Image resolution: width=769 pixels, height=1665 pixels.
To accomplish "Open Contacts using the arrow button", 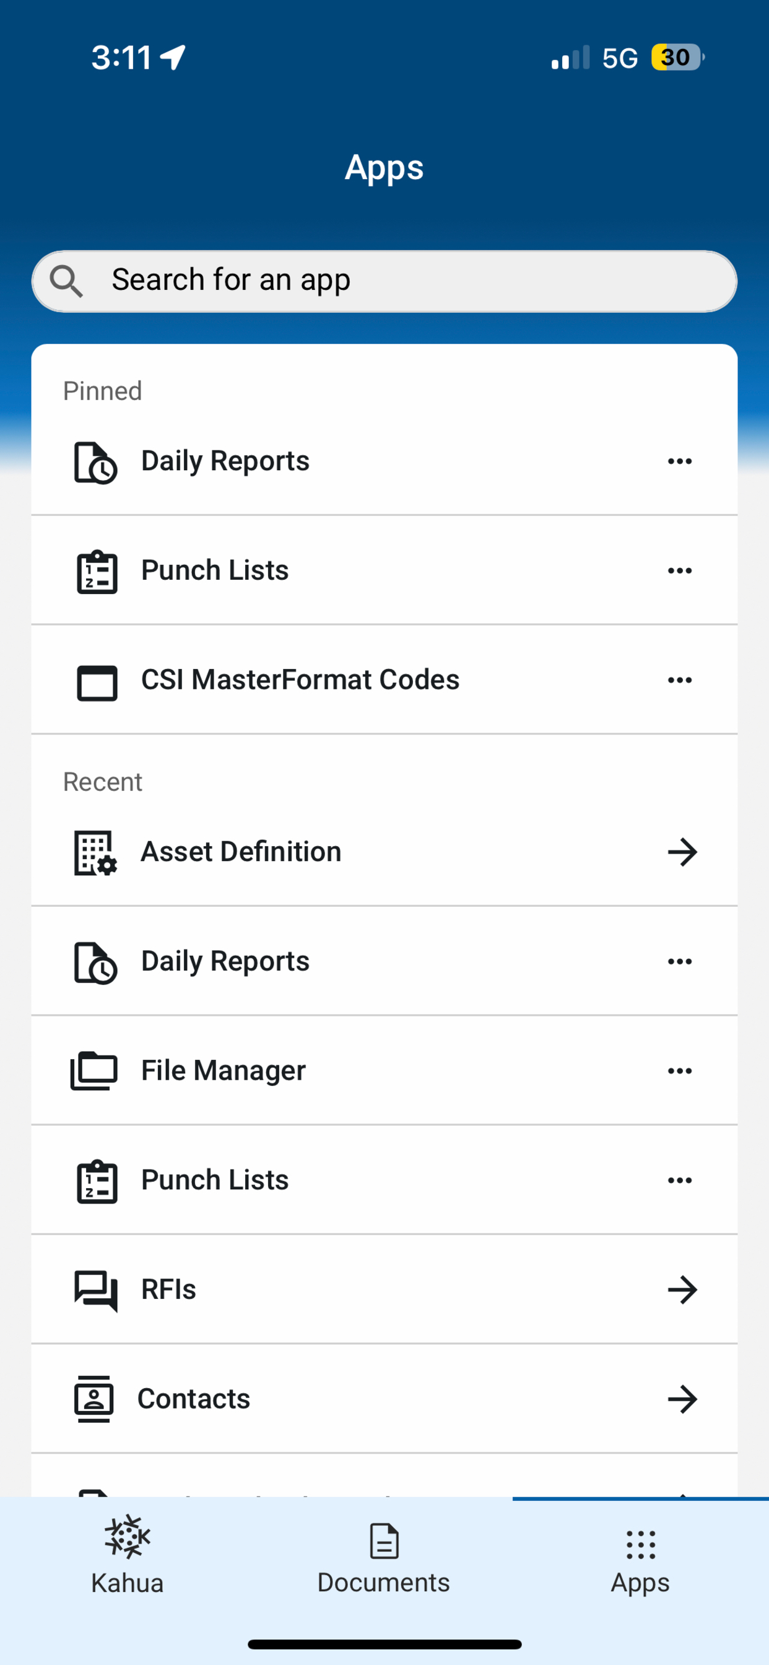I will coord(682,1399).
